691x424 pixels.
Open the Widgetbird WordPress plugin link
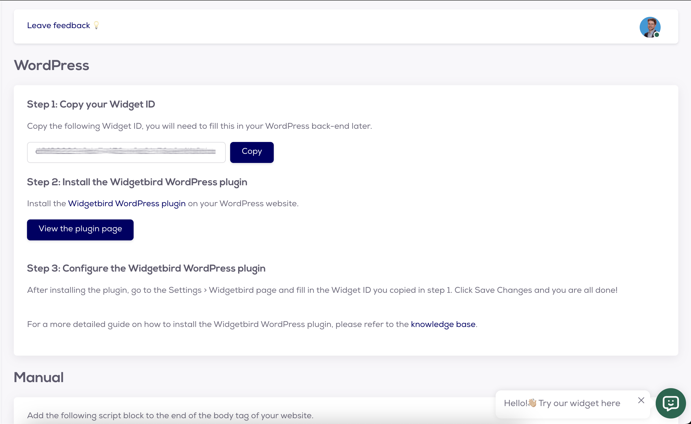coord(127,203)
